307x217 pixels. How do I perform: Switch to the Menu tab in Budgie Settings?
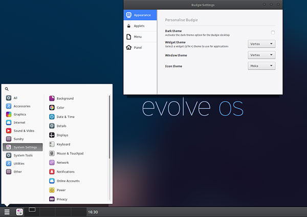140,37
